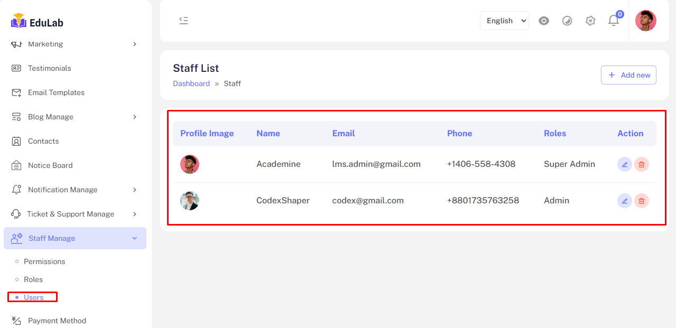Click the eye visibility icon in header
Viewport: 676px width, 328px height.
543,21
